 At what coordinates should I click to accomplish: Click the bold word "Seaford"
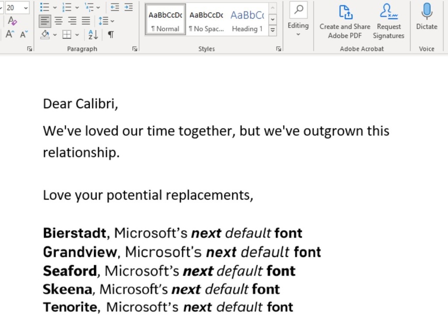click(x=70, y=271)
